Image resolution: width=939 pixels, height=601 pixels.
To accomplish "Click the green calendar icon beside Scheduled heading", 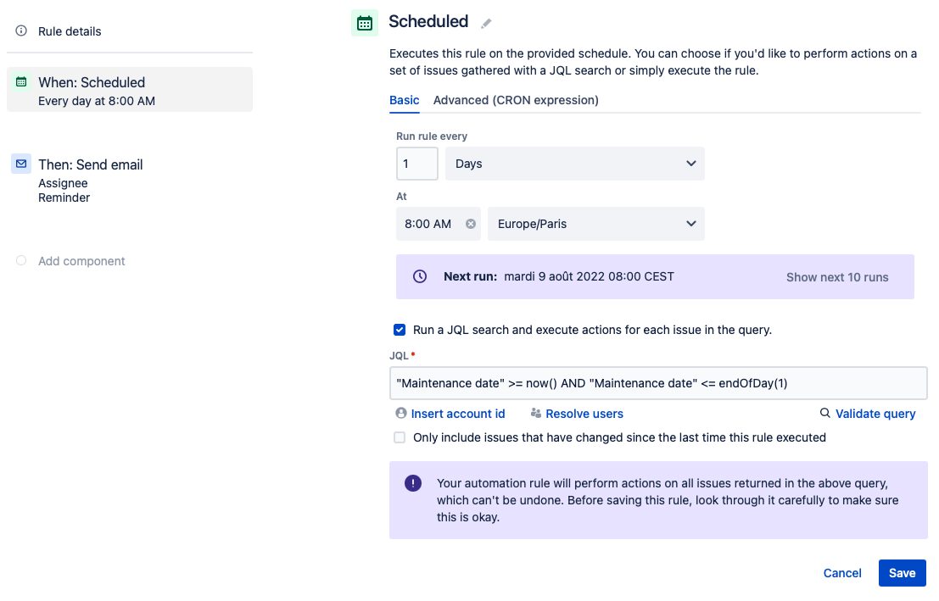I will tap(365, 23).
